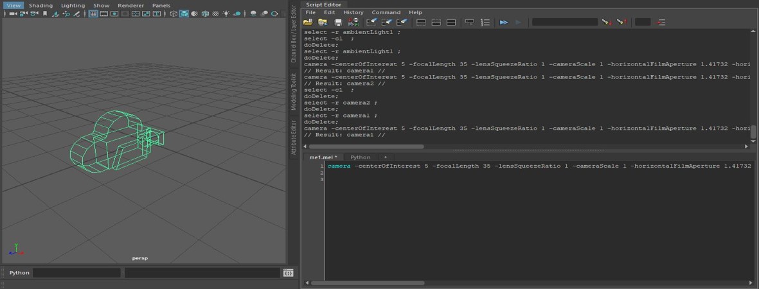
Task: Click the Search Down flashlight icon
Action: (x=605, y=22)
